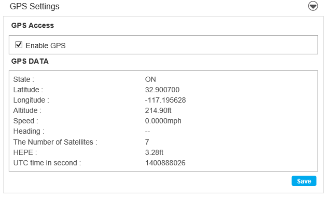Select the longitude value -117.195628
The image size is (328, 197).
165,100
